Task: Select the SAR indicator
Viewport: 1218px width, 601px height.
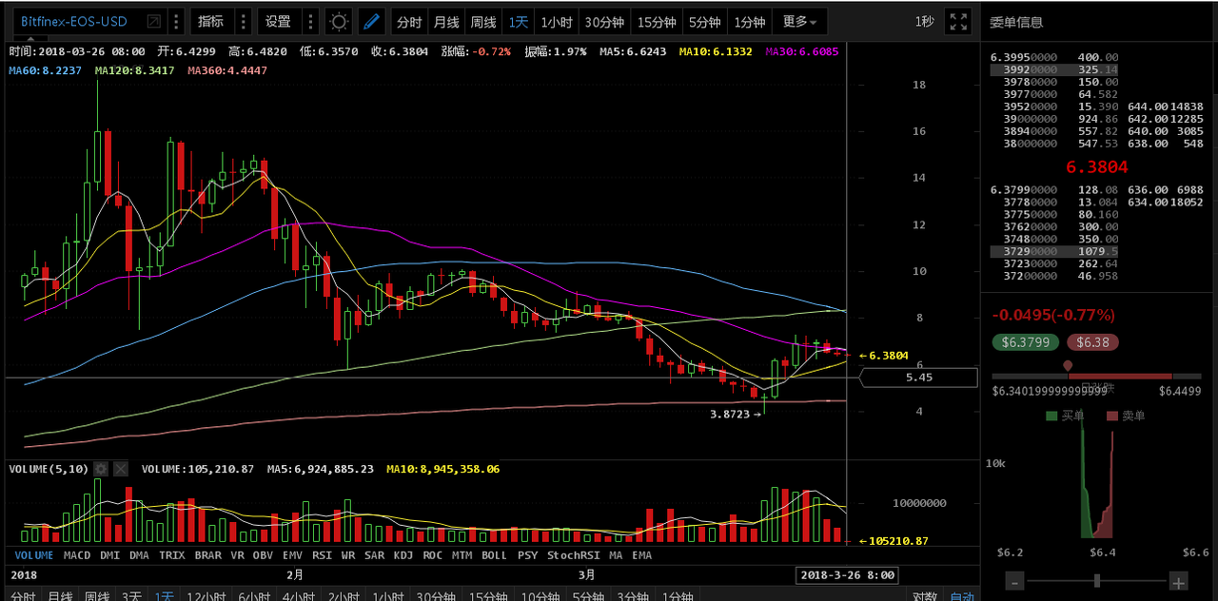Action: pos(375,555)
